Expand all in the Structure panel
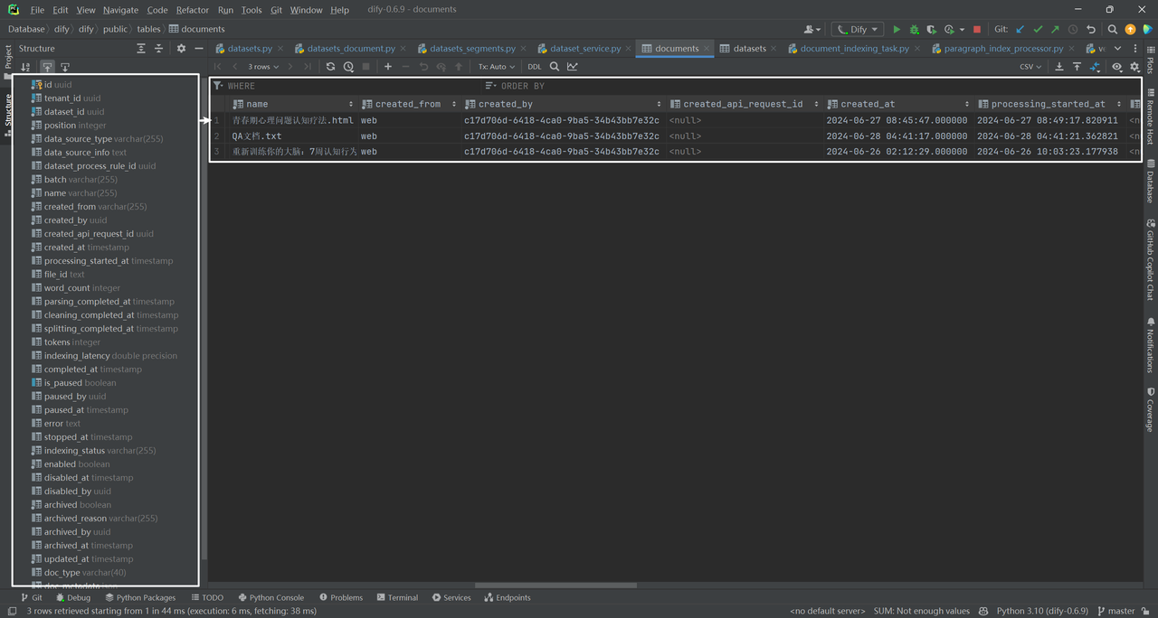Image resolution: width=1158 pixels, height=618 pixels. tap(141, 49)
